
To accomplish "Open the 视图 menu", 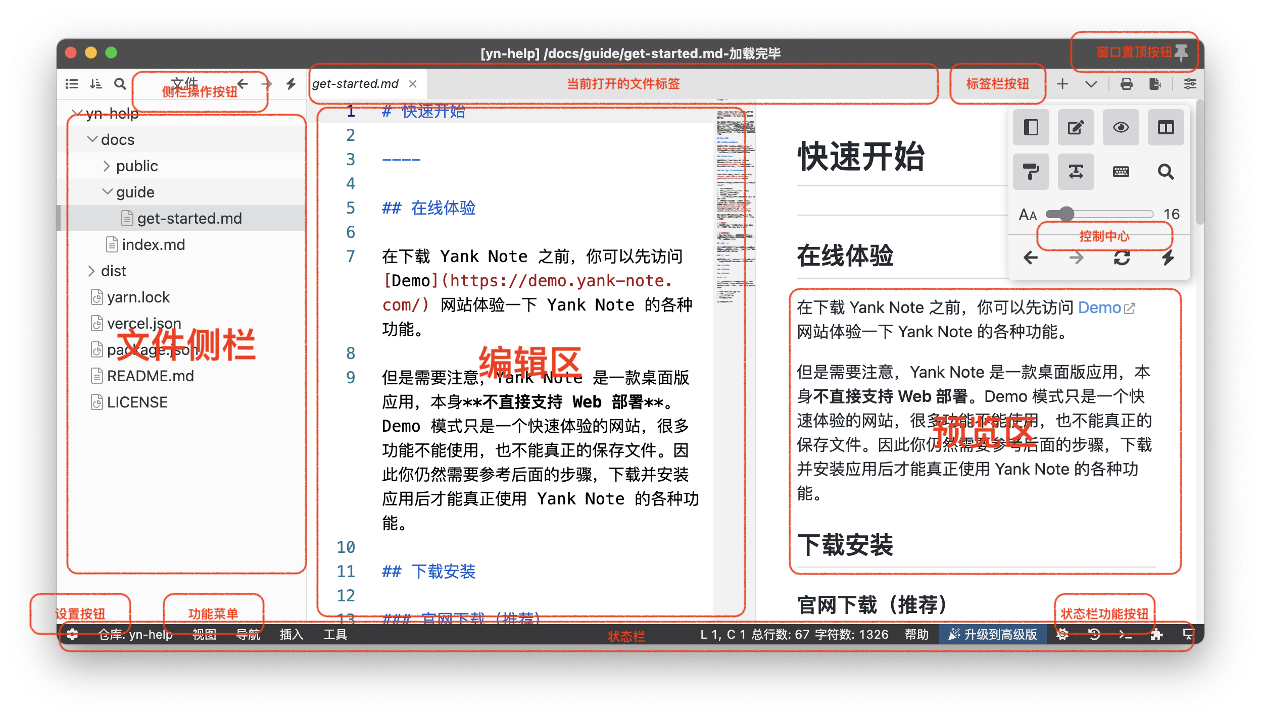I will click(x=204, y=634).
